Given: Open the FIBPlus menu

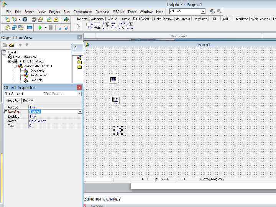Looking at the screenshot, I should [118, 12].
